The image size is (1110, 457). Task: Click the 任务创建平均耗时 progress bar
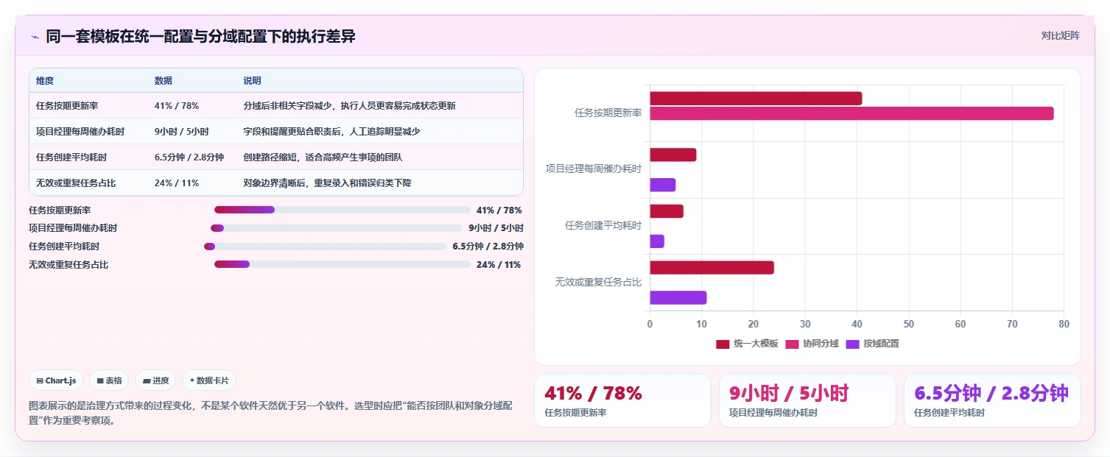point(325,247)
